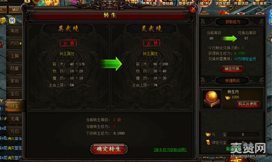Open the 每日首充 top bar icon
The width and height of the screenshot is (272, 162).
(259, 3)
